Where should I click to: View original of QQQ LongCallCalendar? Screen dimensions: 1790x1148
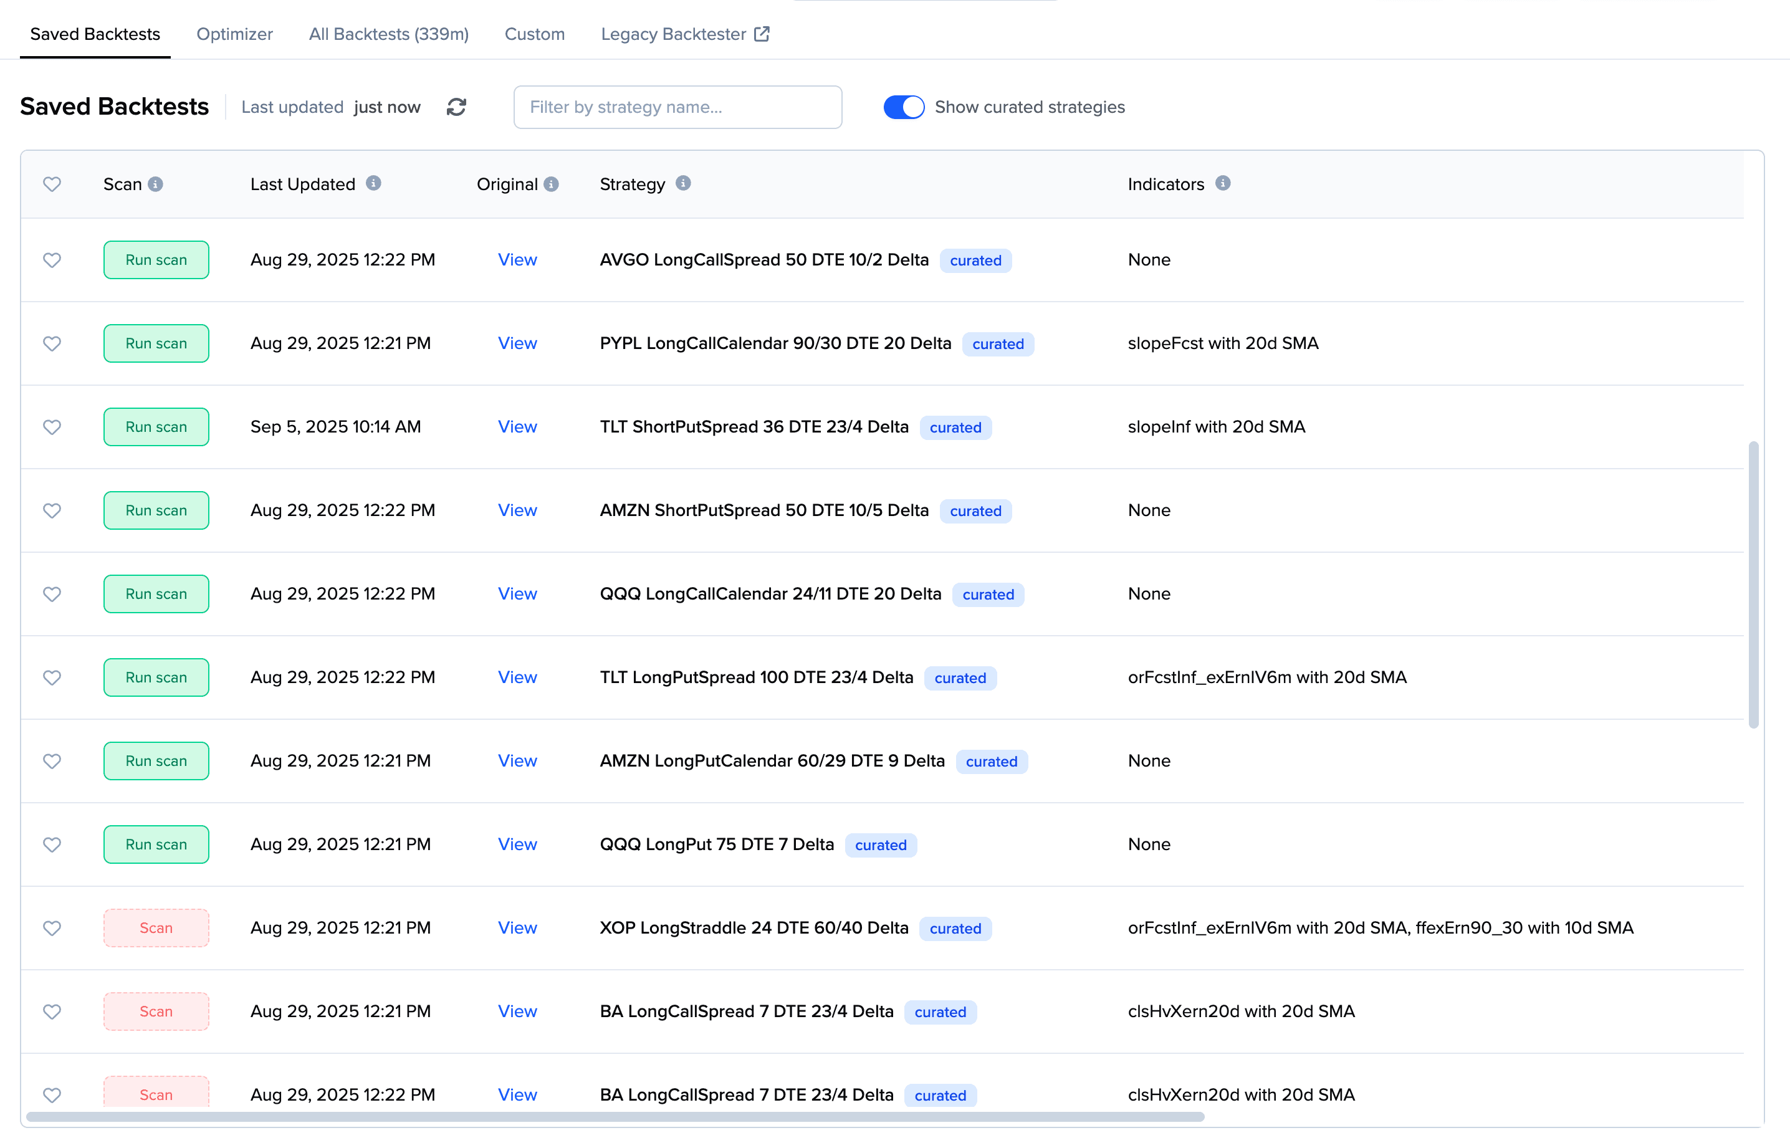[517, 594]
